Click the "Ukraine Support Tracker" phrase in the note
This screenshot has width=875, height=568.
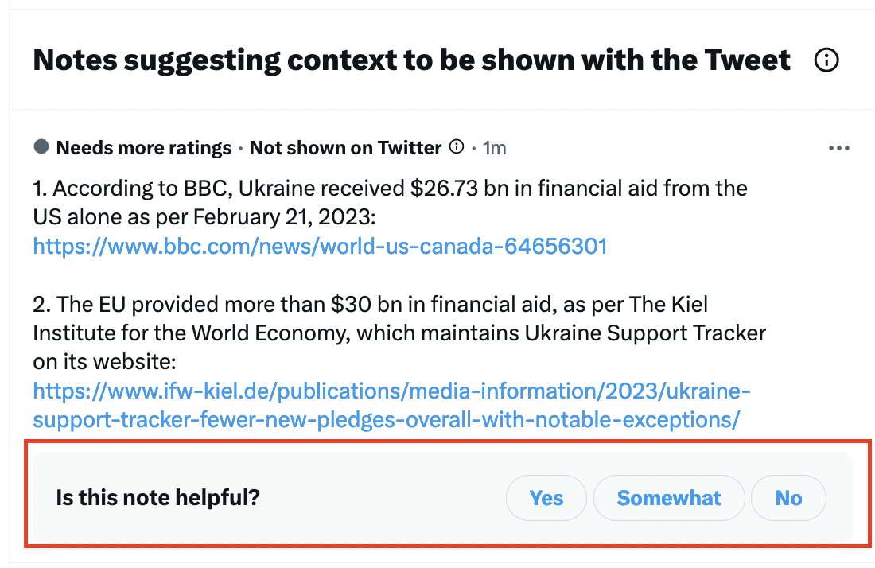click(x=644, y=333)
